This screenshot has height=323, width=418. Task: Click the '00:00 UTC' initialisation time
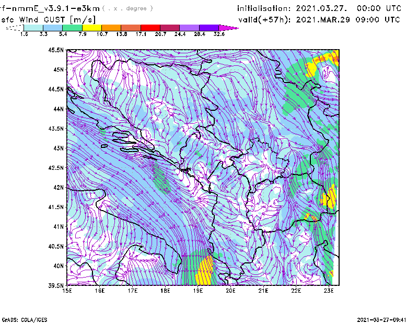pos(379,8)
